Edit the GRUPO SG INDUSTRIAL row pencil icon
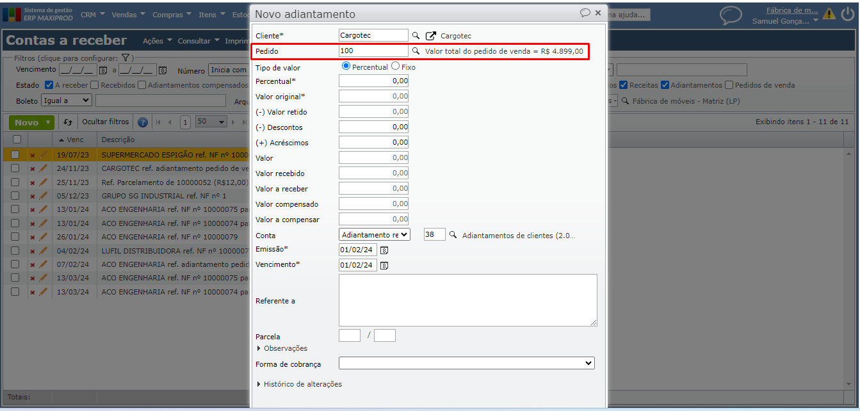860x411 pixels. click(x=44, y=196)
